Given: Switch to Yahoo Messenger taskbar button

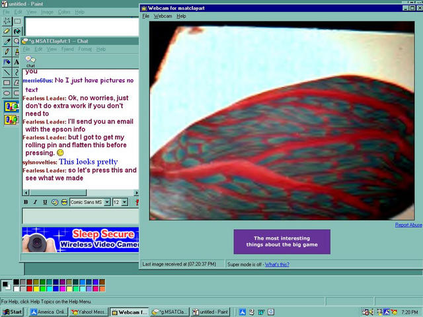Looking at the screenshot, I should 89,312.
